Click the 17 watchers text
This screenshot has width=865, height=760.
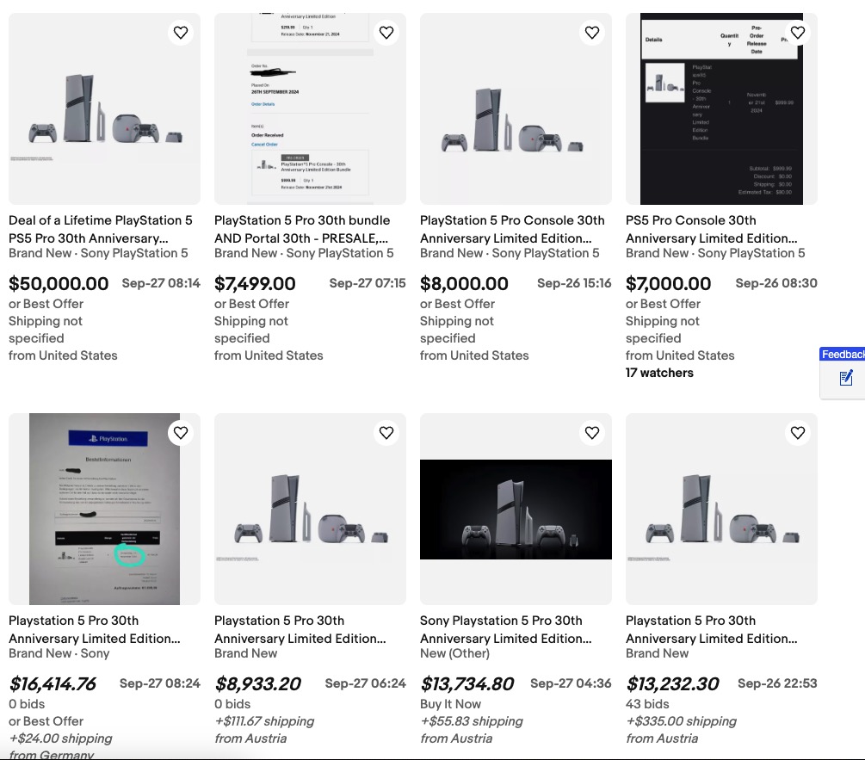click(659, 373)
